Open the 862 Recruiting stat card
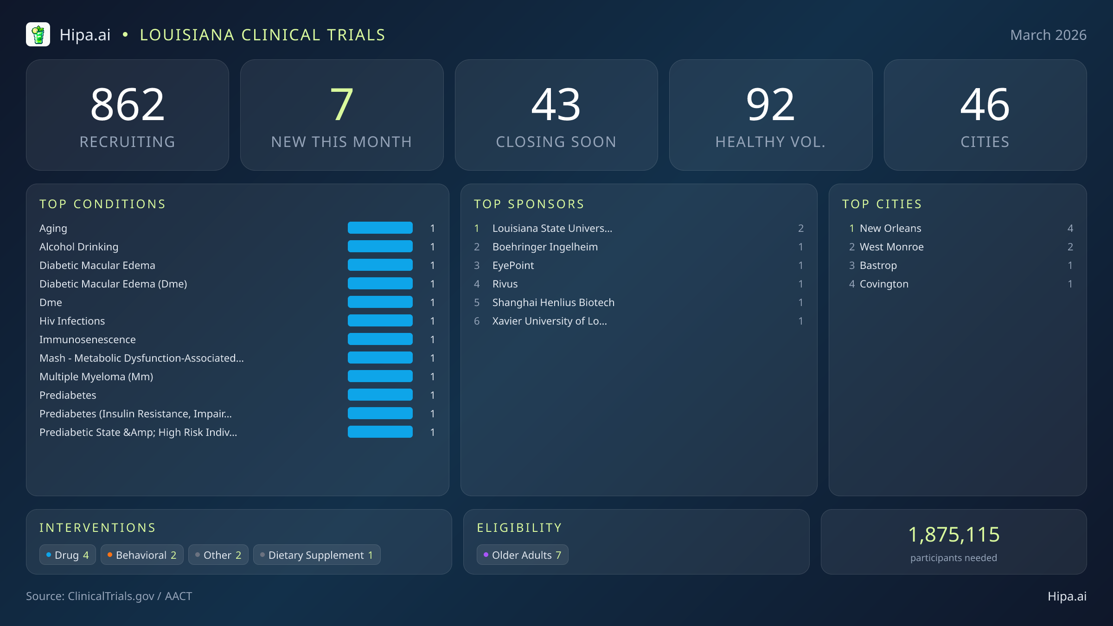1113x626 pixels. pos(128,115)
